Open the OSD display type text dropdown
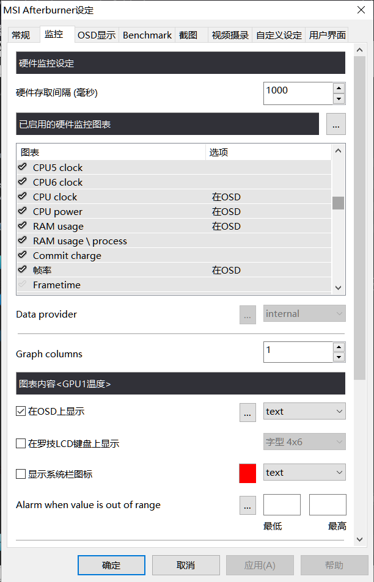The width and height of the screenshot is (374, 582). [304, 411]
